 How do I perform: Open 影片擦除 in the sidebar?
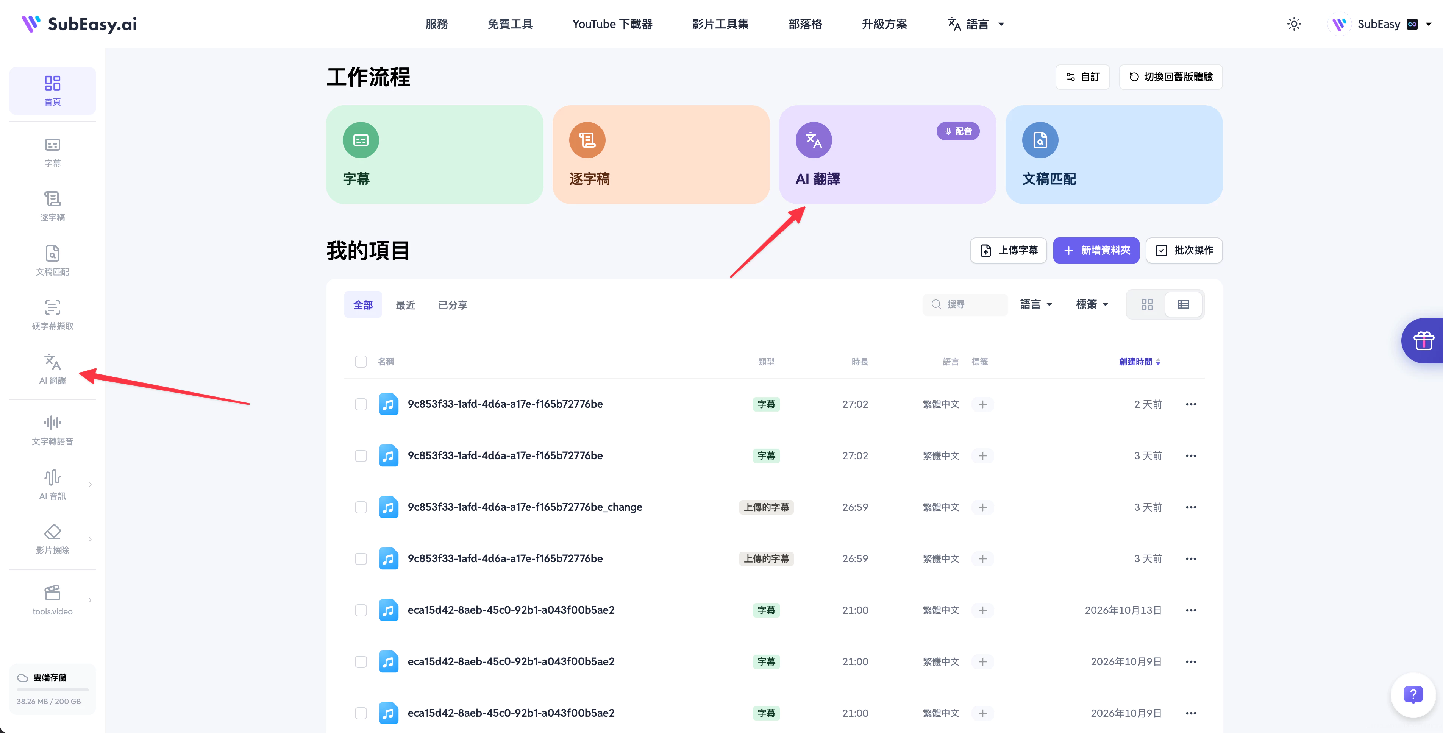pos(53,539)
